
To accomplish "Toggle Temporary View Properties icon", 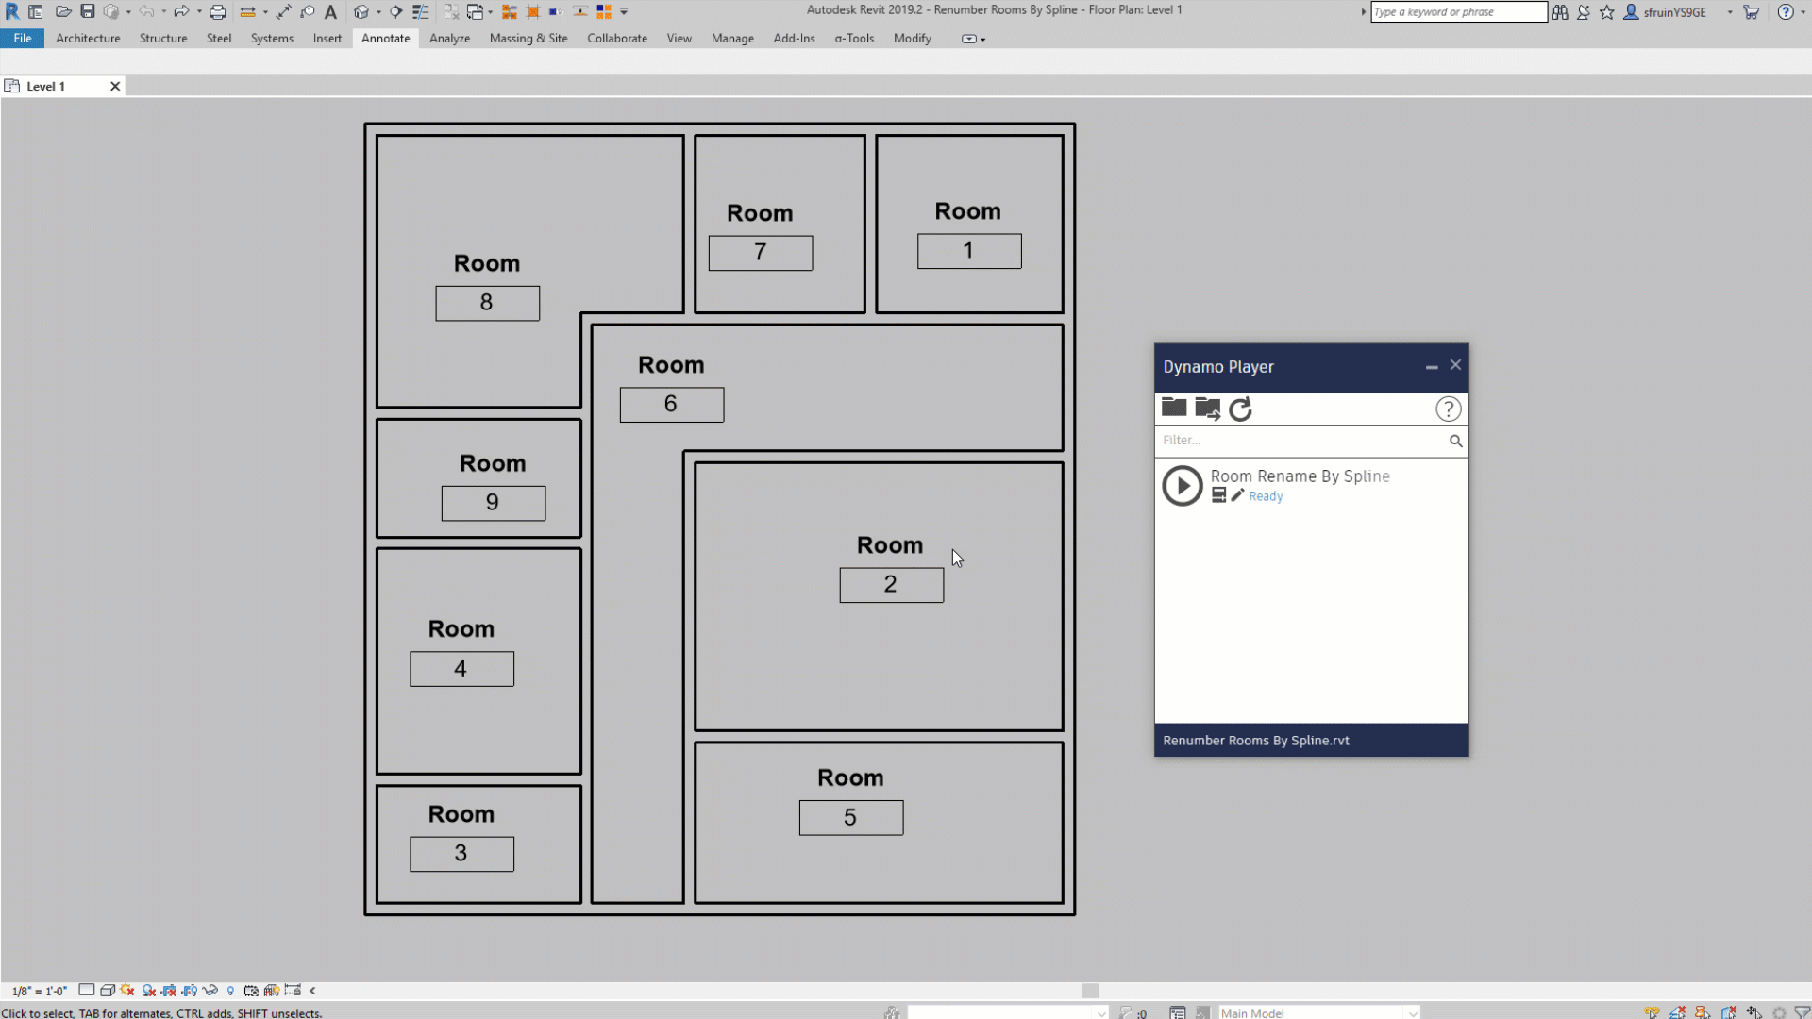I will [251, 991].
